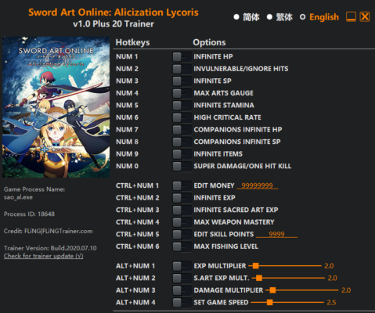Click the sao_al.exe process name
The width and height of the screenshot is (375, 313).
18,197
